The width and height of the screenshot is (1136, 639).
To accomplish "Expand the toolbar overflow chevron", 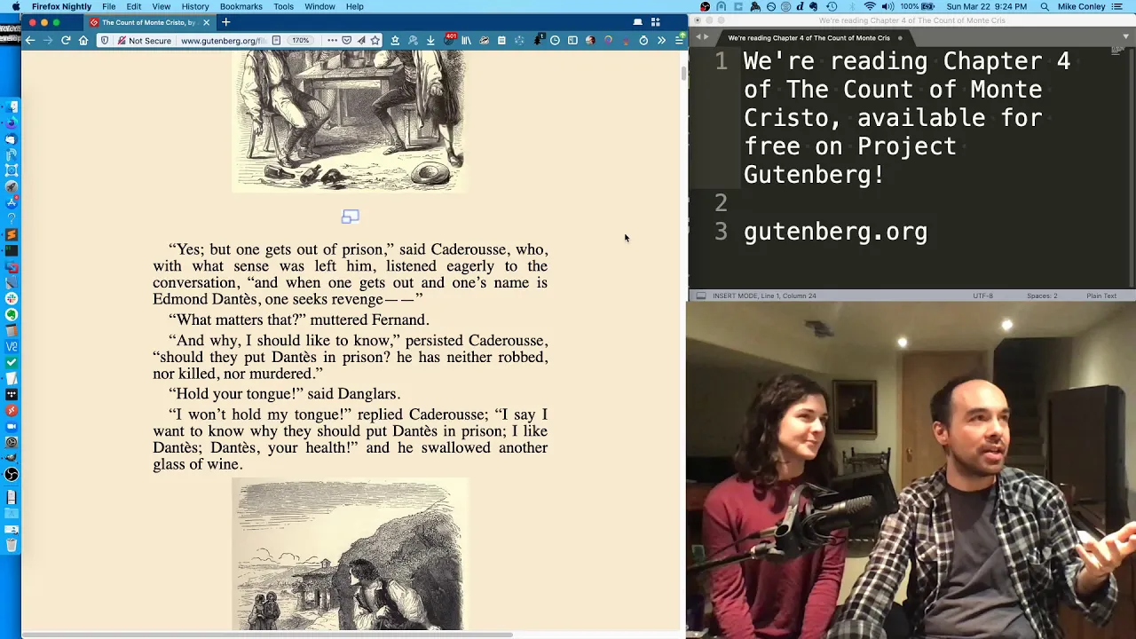I will pyautogui.click(x=661, y=40).
